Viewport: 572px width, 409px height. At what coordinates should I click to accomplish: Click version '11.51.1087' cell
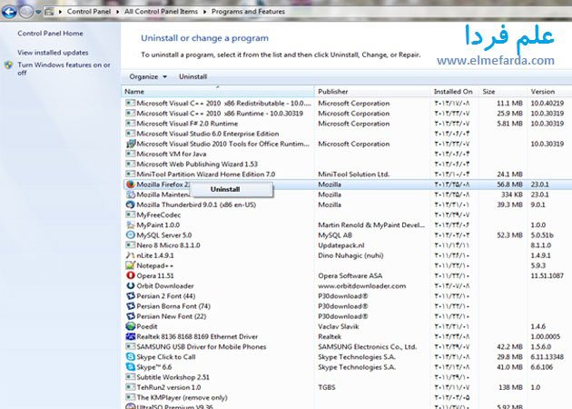coord(547,275)
